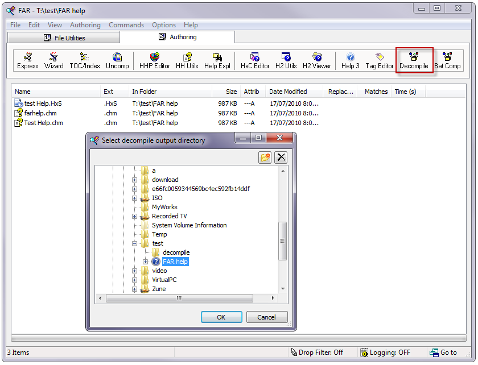
Task: Select the decompile folder in tree
Action: point(176,252)
